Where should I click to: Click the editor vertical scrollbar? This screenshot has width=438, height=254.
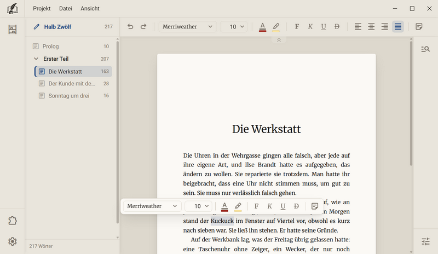(x=411, y=103)
